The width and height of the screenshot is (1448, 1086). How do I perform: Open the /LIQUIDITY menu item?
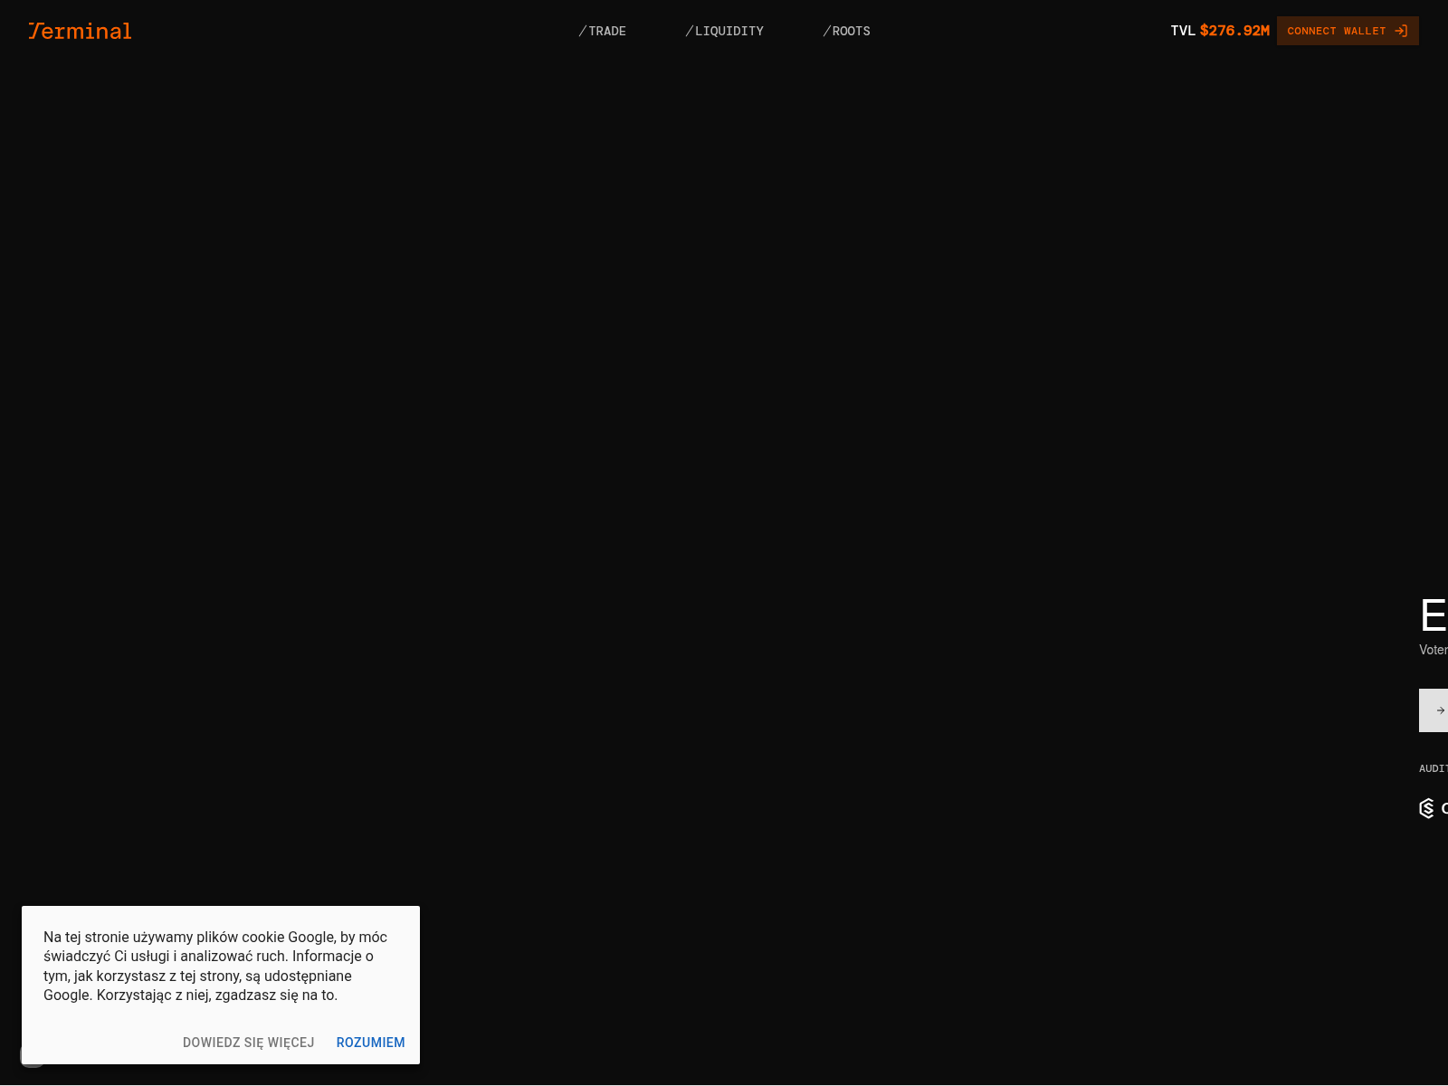[x=725, y=31]
